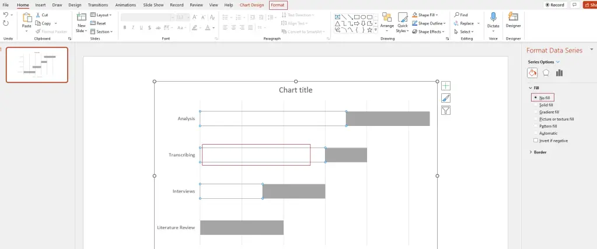Image resolution: width=597 pixels, height=249 pixels.
Task: Switch to the Transitions tab
Action: coord(98,5)
